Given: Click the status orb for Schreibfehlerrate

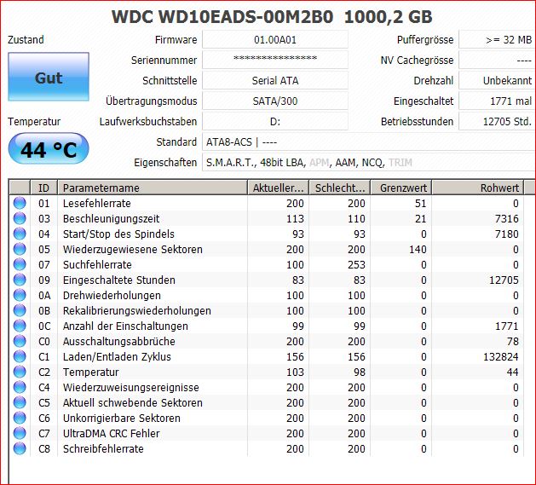Looking at the screenshot, I should coord(20,448).
